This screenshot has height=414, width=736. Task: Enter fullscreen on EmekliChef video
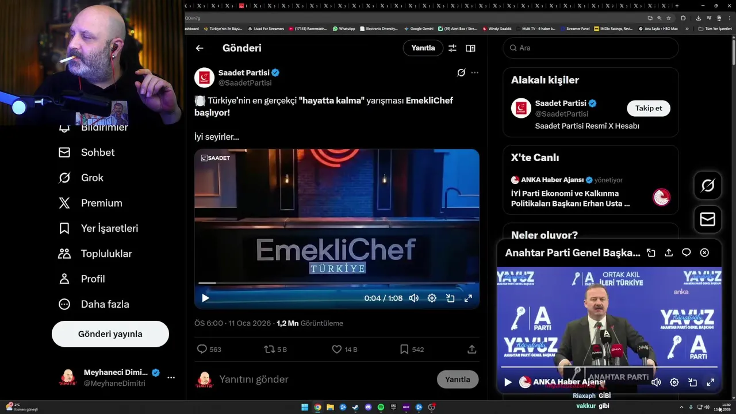click(x=468, y=298)
